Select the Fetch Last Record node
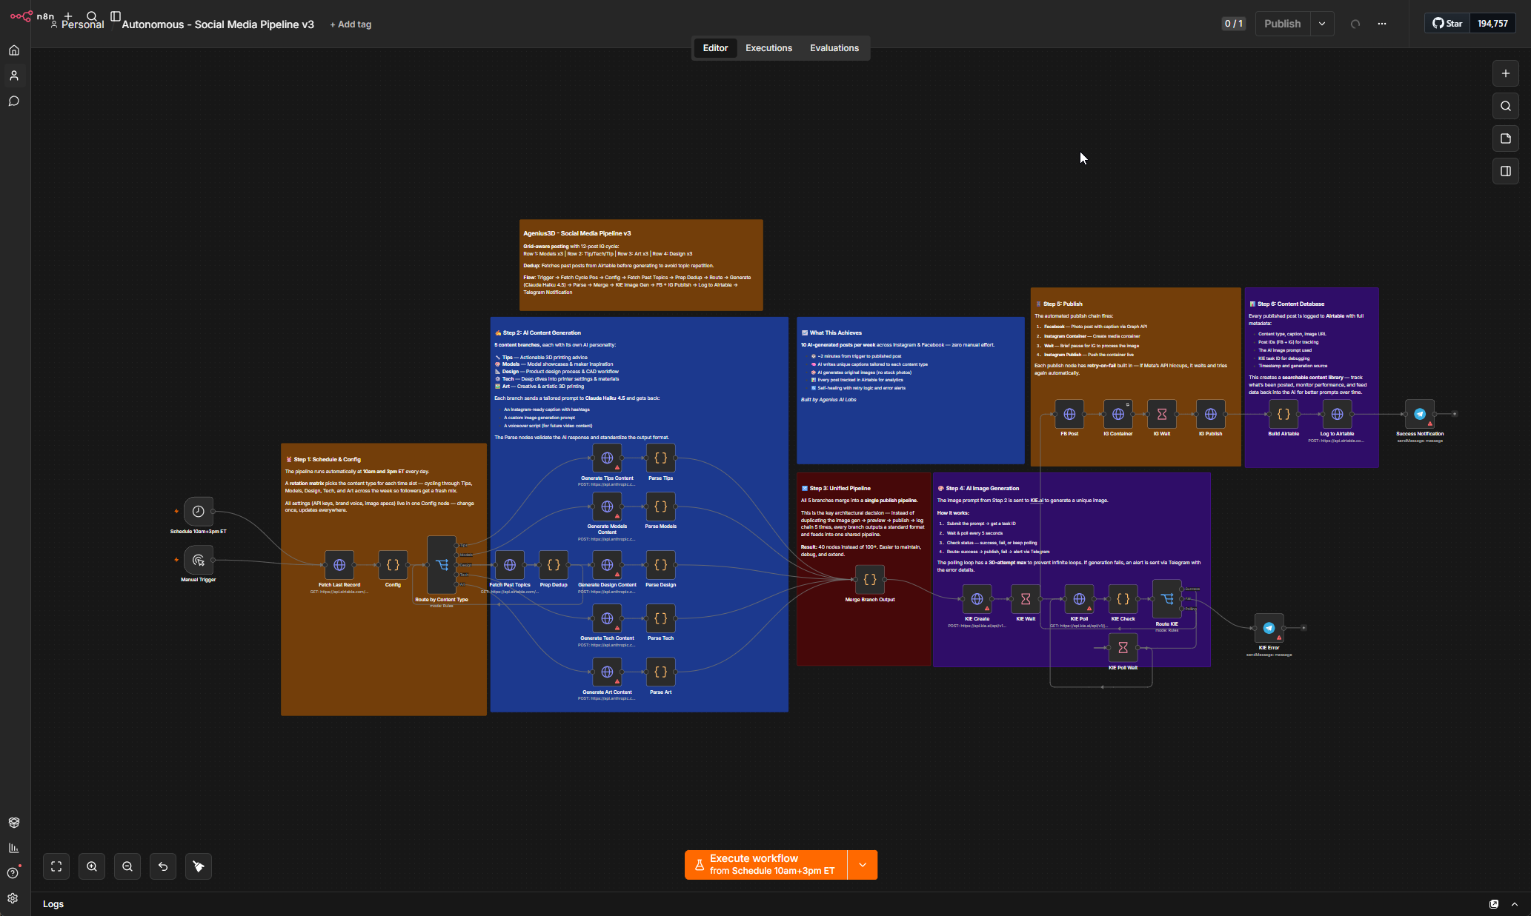 coord(339,565)
